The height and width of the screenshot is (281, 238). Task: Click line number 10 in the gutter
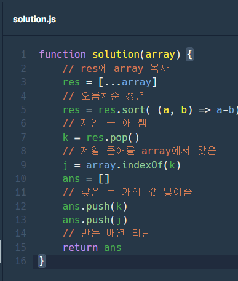pos(21,178)
